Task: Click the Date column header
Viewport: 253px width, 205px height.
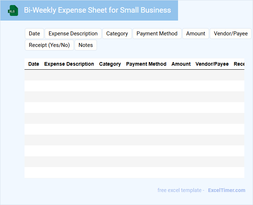Action: [x=34, y=64]
